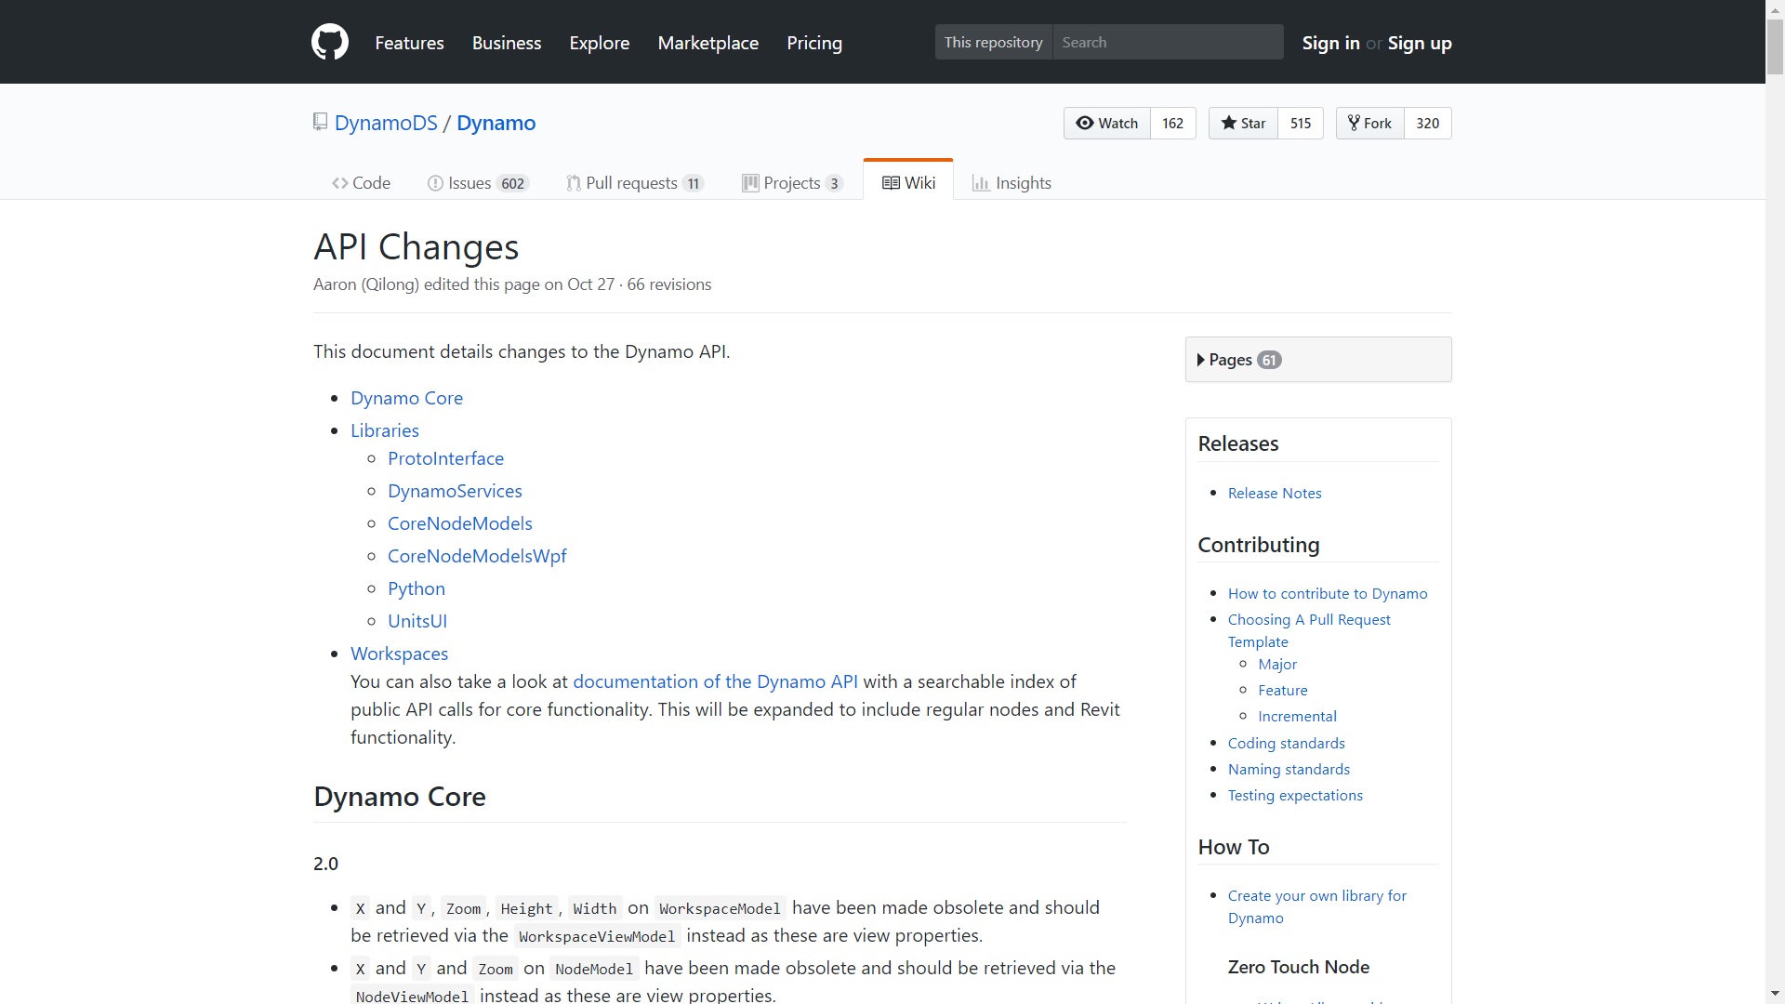1785x1004 pixels.
Task: Click the This repository search scope label
Action: tap(994, 42)
